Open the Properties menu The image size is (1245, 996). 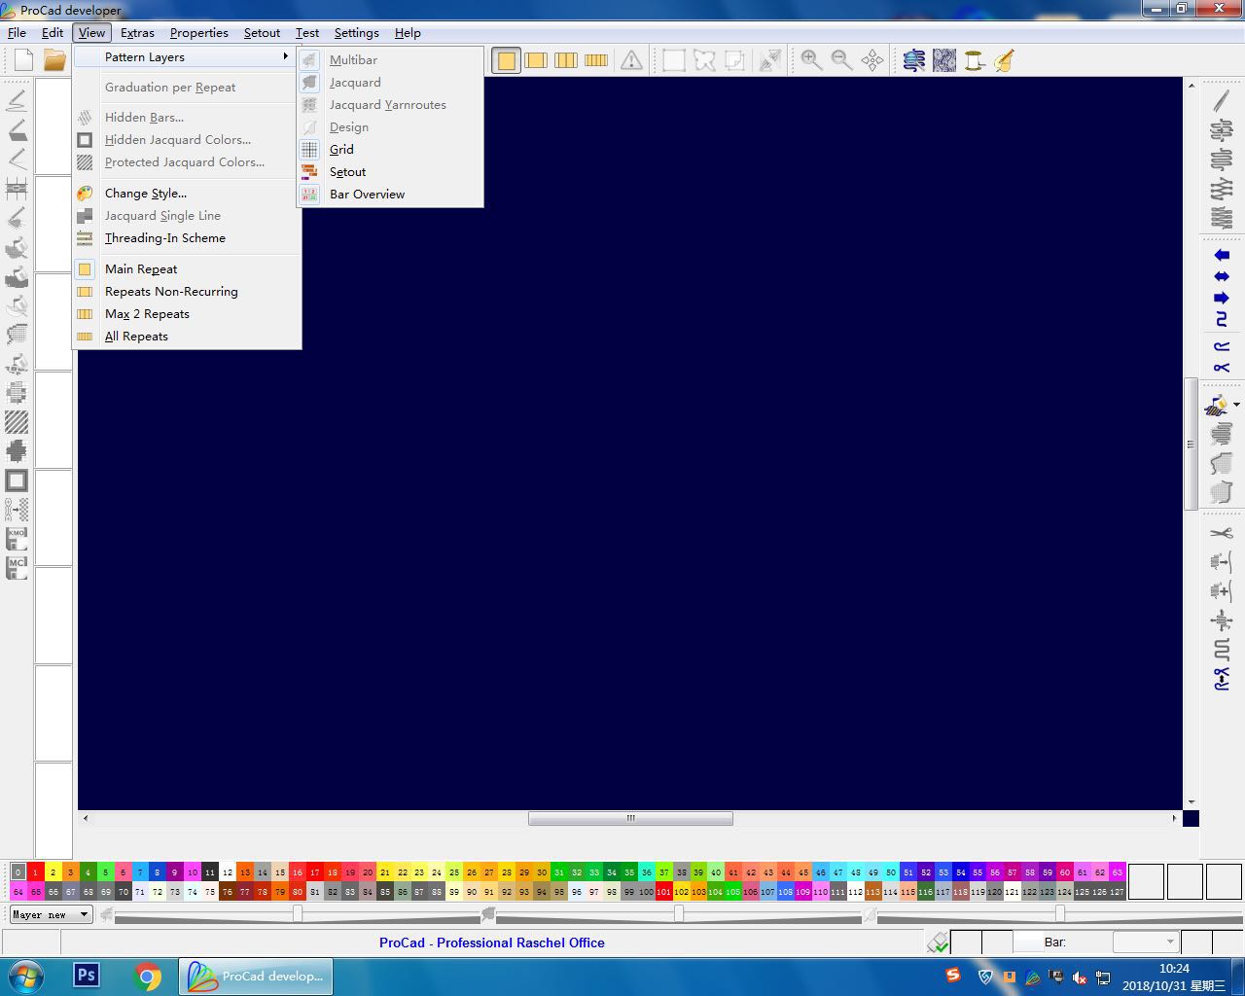click(x=198, y=33)
